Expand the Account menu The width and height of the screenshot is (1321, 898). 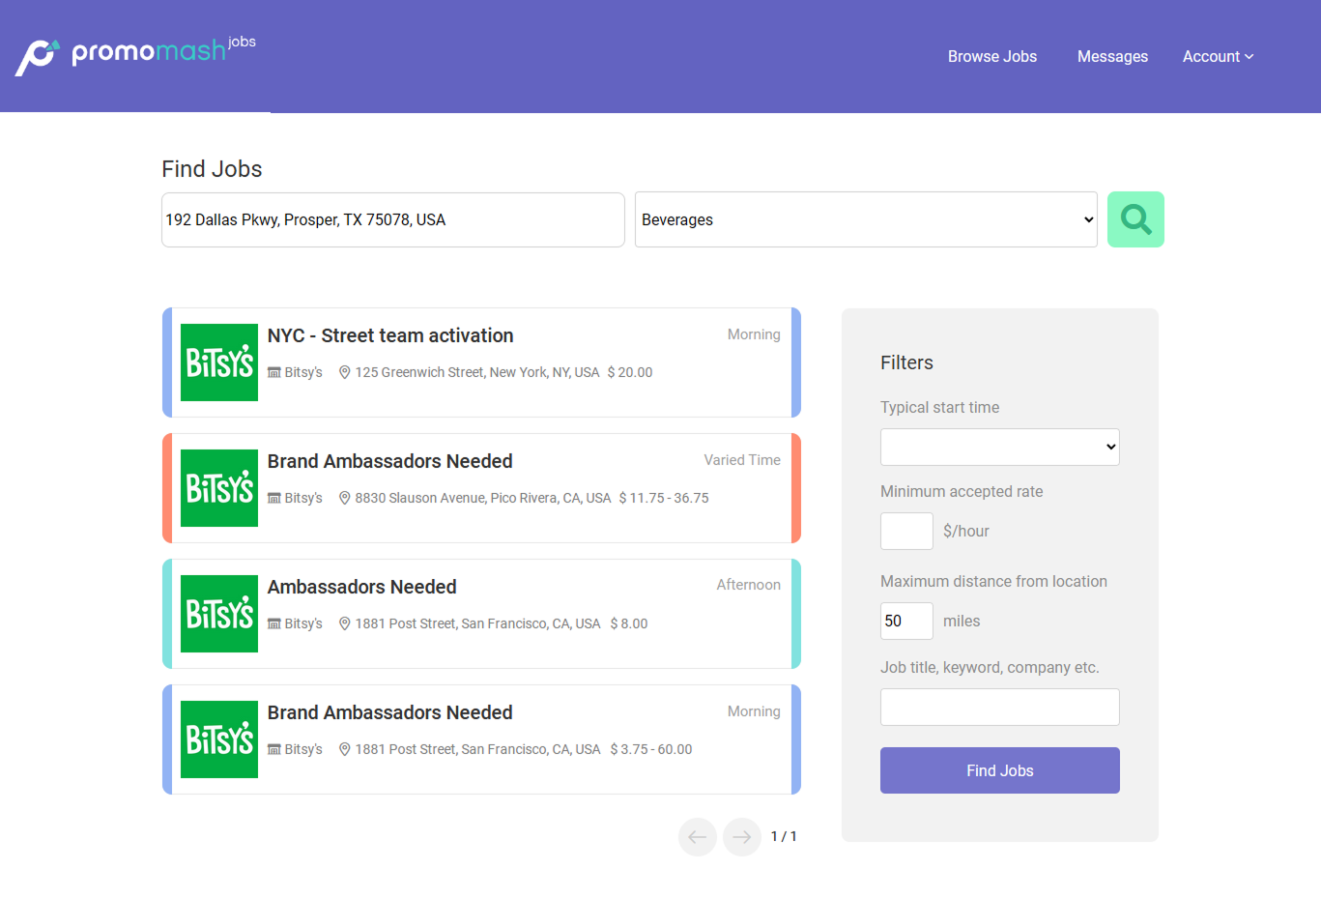tap(1218, 56)
